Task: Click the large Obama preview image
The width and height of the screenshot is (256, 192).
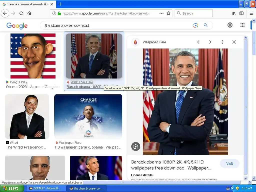Action: click(x=185, y=101)
